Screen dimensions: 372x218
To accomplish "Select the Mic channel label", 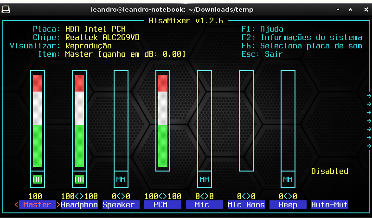I will click(205, 205).
